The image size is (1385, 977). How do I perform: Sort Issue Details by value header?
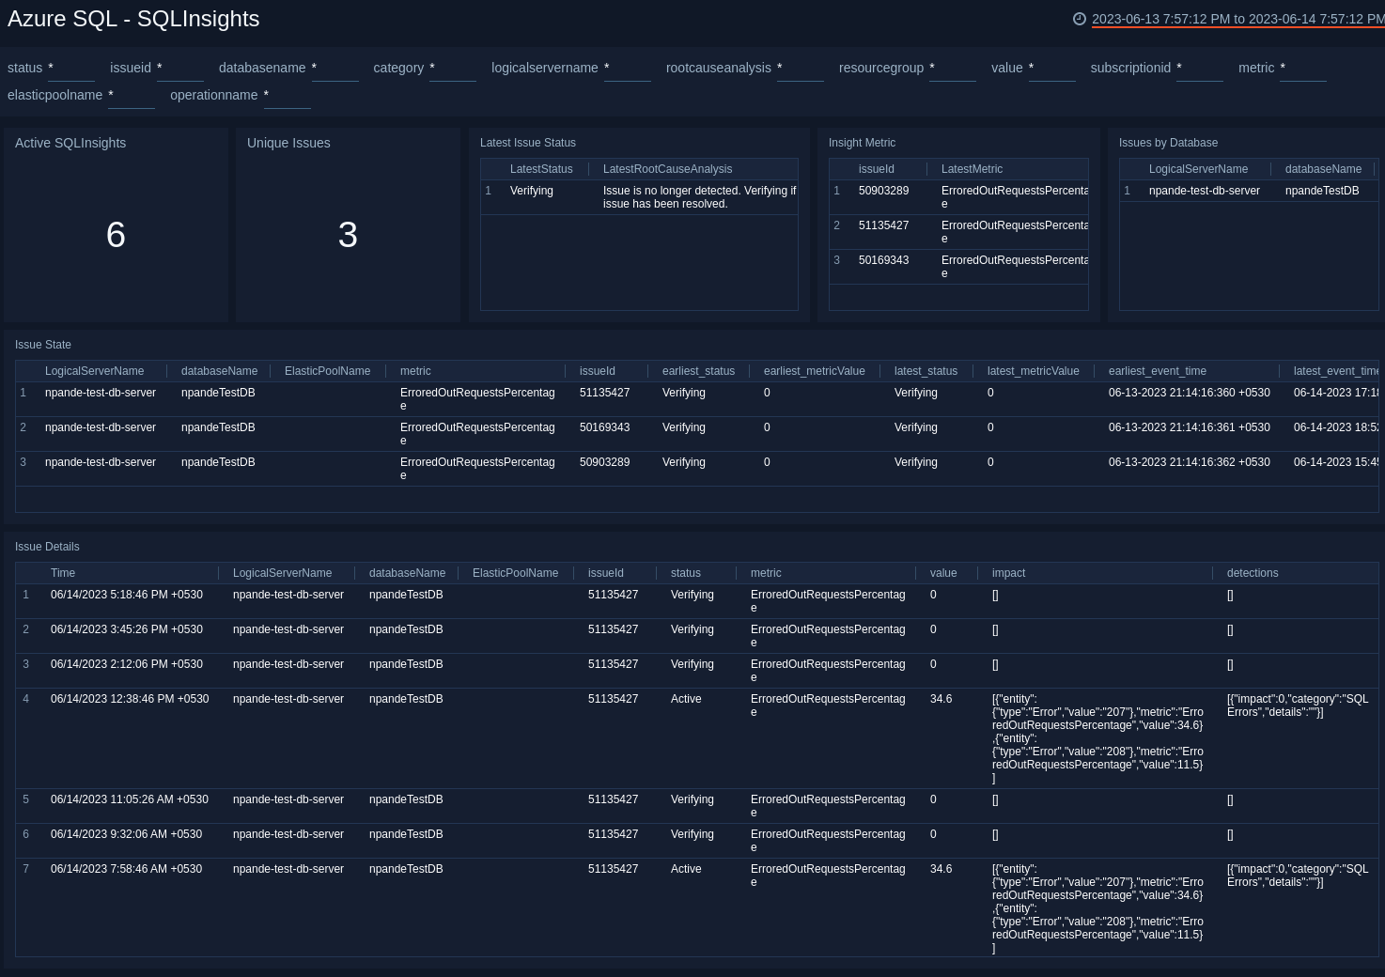point(943,573)
